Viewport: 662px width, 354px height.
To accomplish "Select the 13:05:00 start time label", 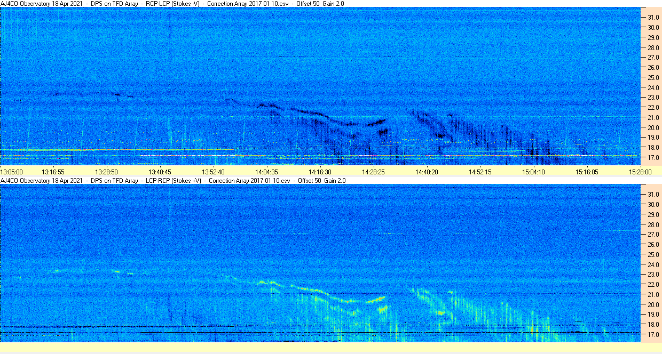I will click(12, 172).
